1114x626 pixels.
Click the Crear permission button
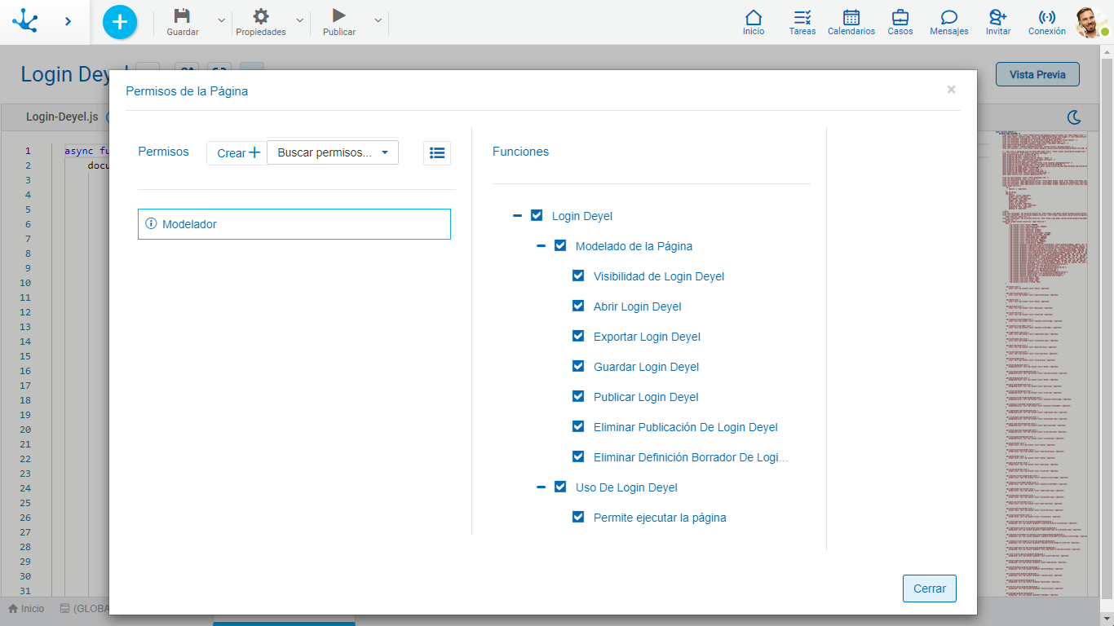point(237,153)
